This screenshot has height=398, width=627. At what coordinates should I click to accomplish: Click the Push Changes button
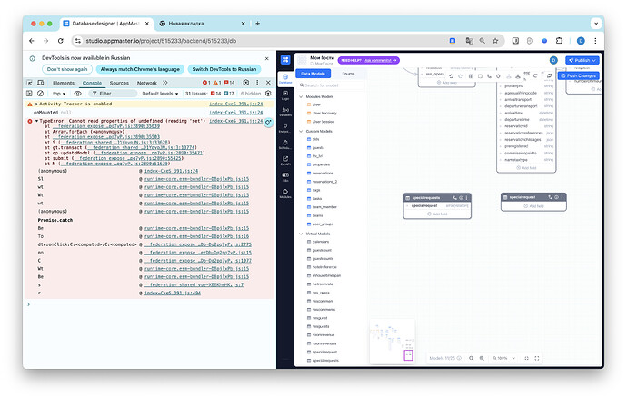(579, 75)
